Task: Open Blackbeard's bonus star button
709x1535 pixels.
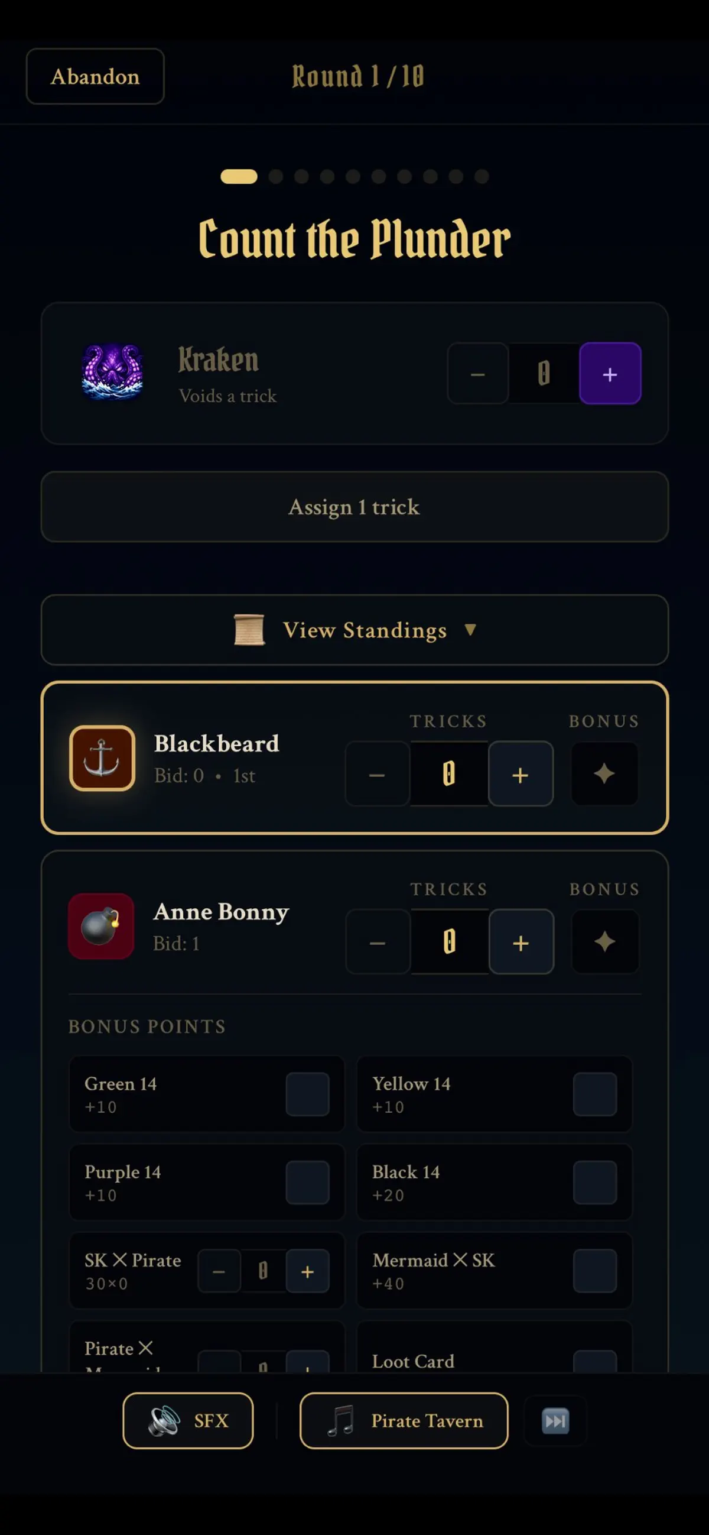Action: click(604, 773)
